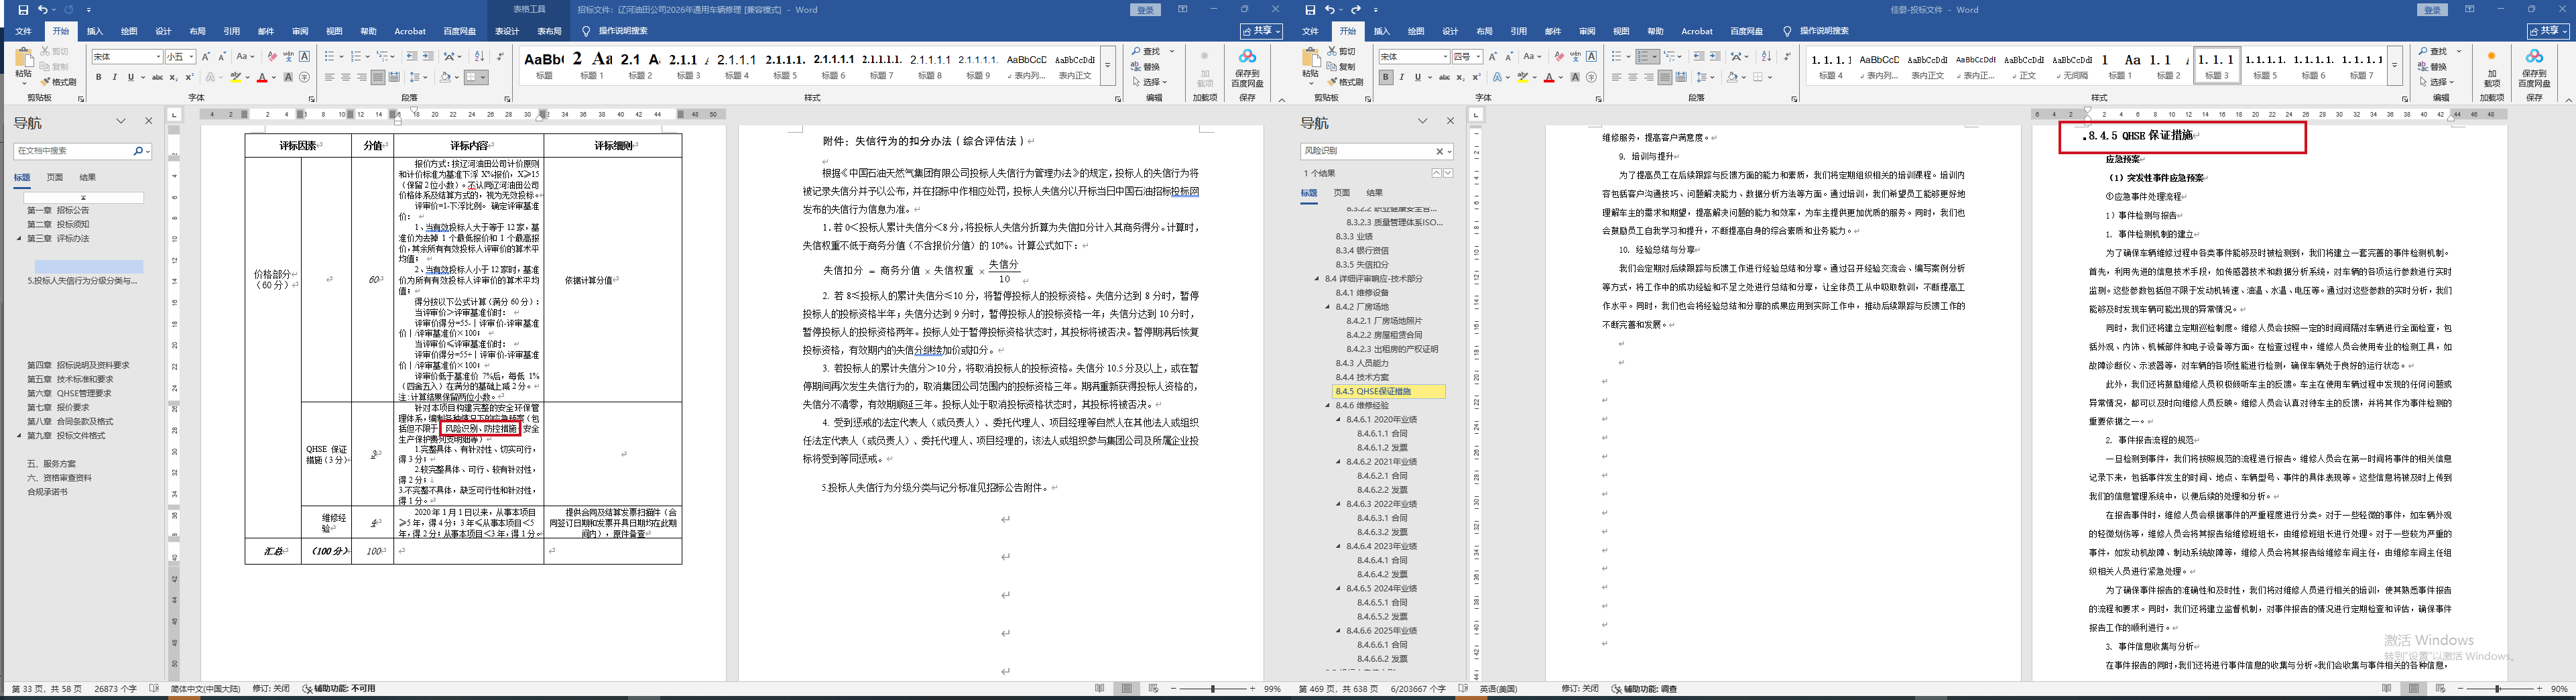The width and height of the screenshot is (2576, 700).
Task: Save the 招标文件 document in the left window
Action: point(23,10)
